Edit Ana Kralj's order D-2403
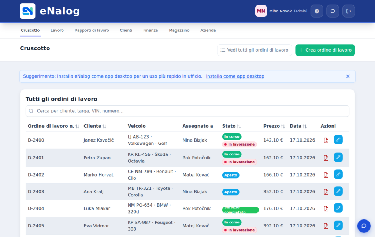The width and height of the screenshot is (375, 237). [338, 191]
